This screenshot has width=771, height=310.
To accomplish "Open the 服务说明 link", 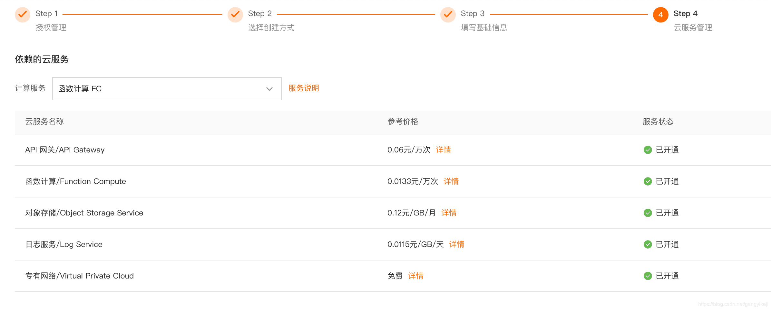I will pyautogui.click(x=304, y=88).
